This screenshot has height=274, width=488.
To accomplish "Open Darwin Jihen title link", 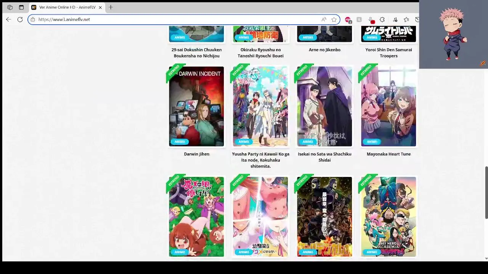I will click(x=196, y=154).
